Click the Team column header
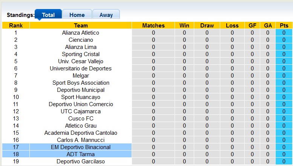293x166 pixels. (x=81, y=26)
